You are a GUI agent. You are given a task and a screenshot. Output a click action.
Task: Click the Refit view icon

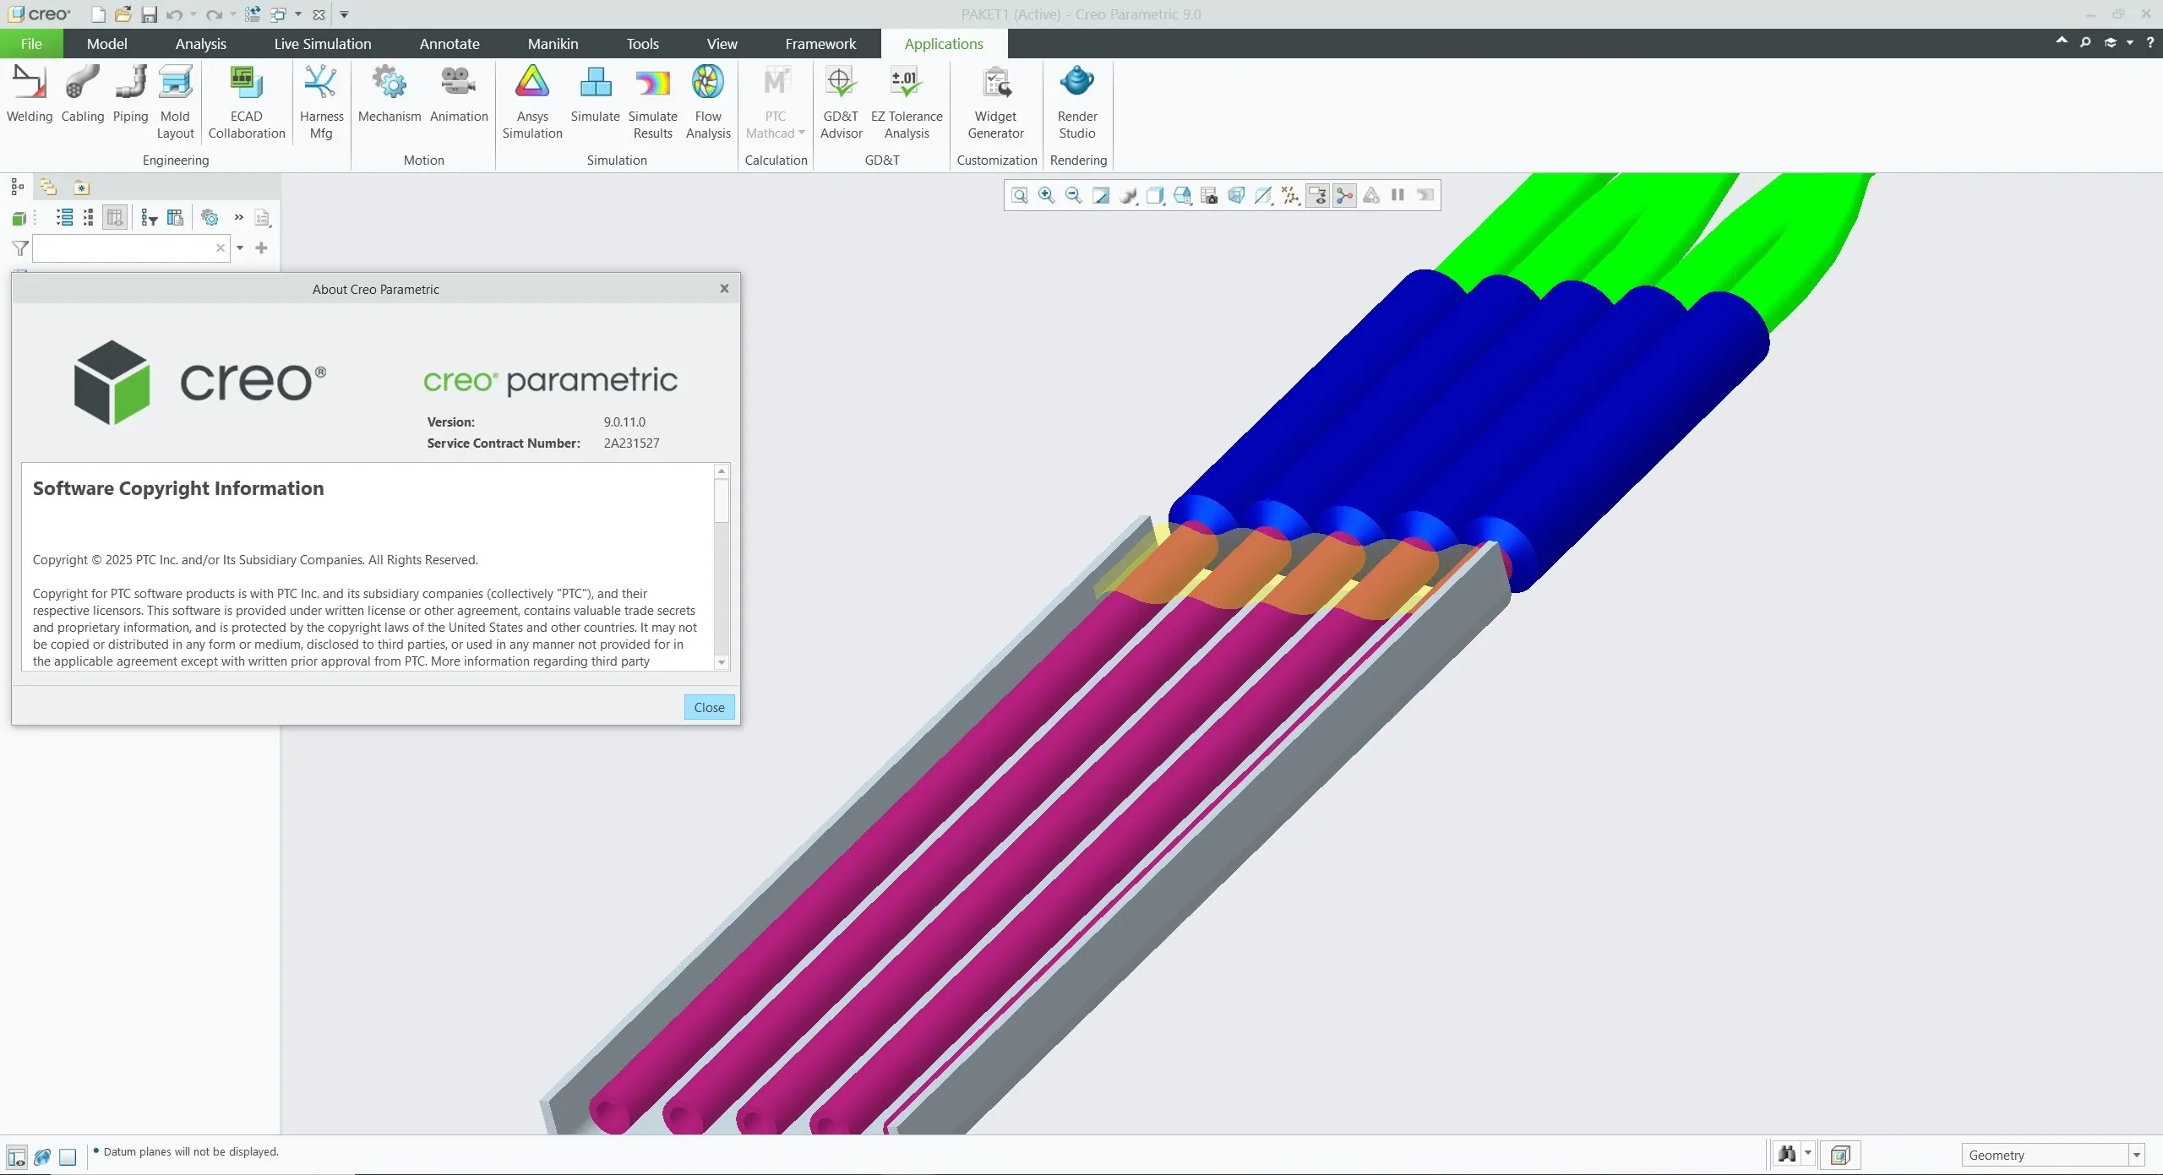tap(1020, 196)
